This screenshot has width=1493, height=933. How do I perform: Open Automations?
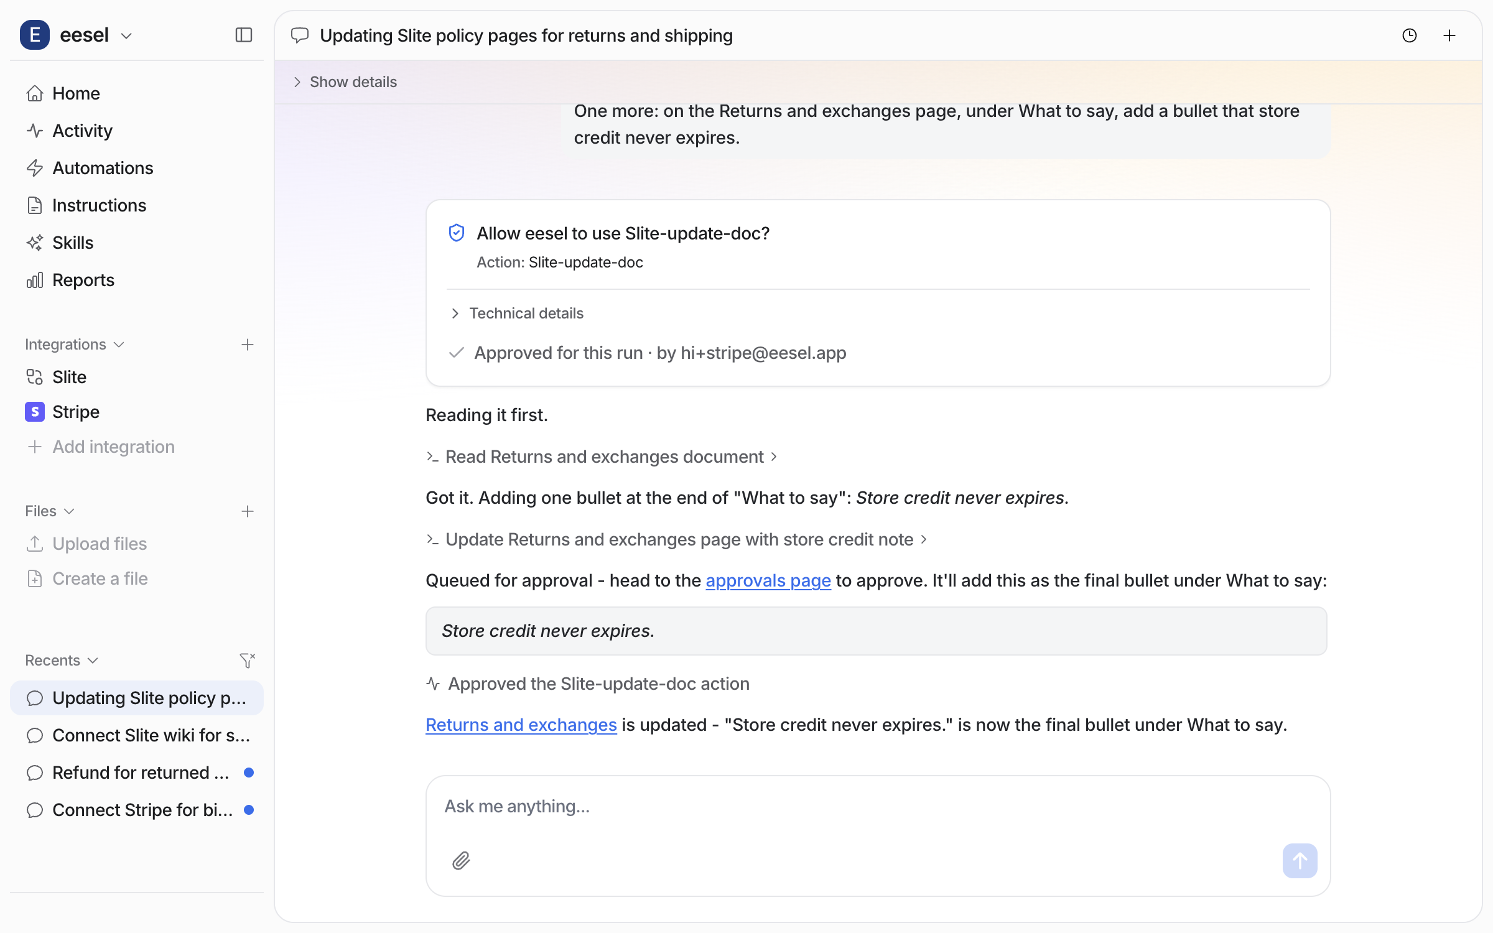pyautogui.click(x=137, y=168)
